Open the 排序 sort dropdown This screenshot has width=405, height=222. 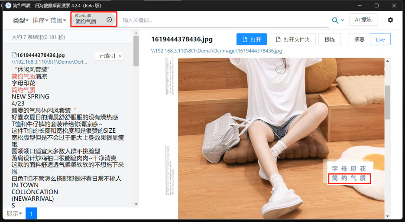point(40,20)
